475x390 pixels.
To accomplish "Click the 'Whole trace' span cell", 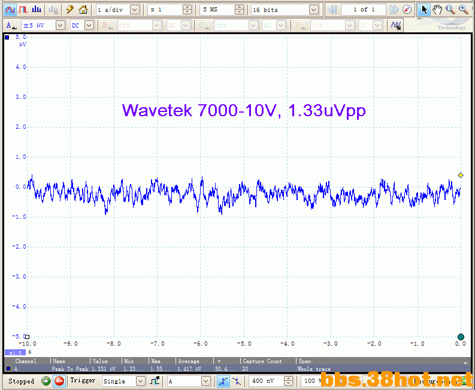I will [314, 369].
